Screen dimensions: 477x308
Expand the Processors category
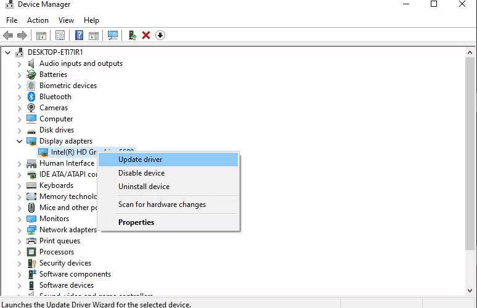tap(20, 253)
